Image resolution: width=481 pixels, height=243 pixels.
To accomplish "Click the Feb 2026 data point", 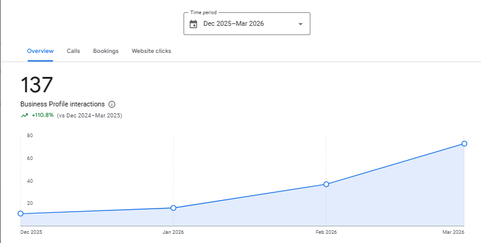I will tap(326, 184).
